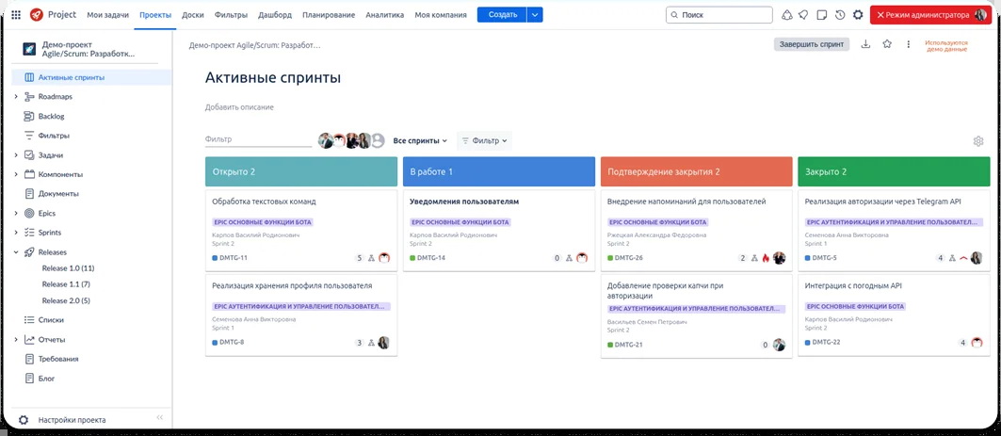This screenshot has height=436, width=1001.
Task: Click assignee avatar on DMTG-21 card
Action: click(x=779, y=345)
